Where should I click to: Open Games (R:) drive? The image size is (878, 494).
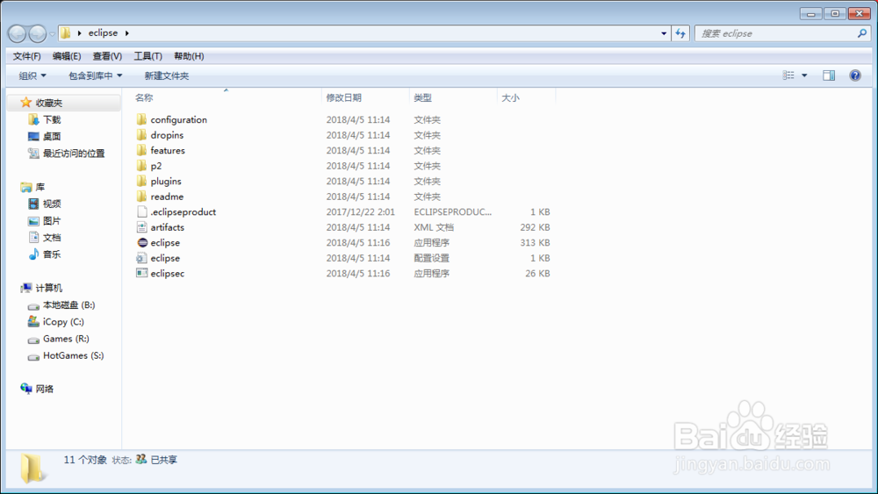tap(66, 339)
